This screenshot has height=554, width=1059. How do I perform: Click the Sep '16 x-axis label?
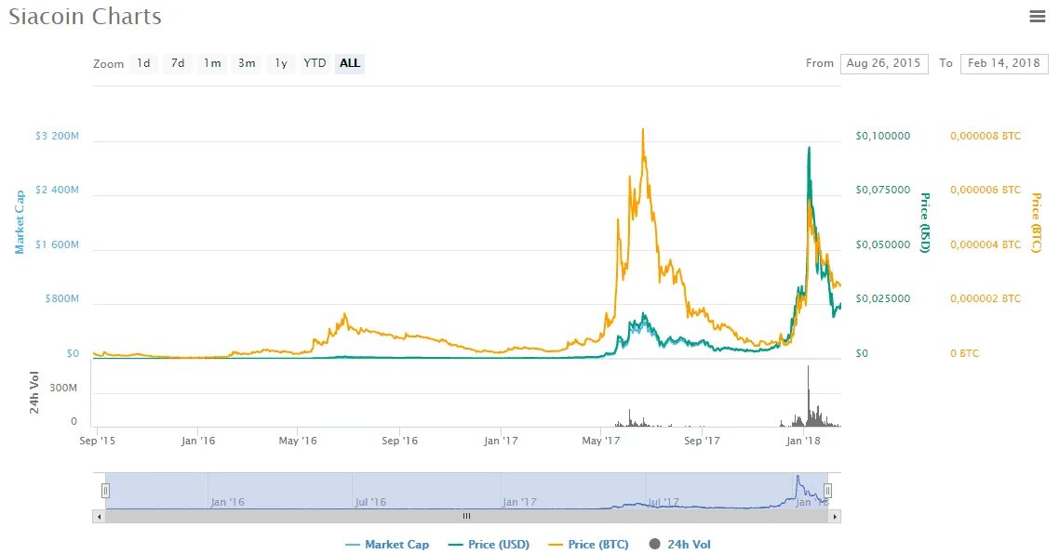[x=400, y=441]
